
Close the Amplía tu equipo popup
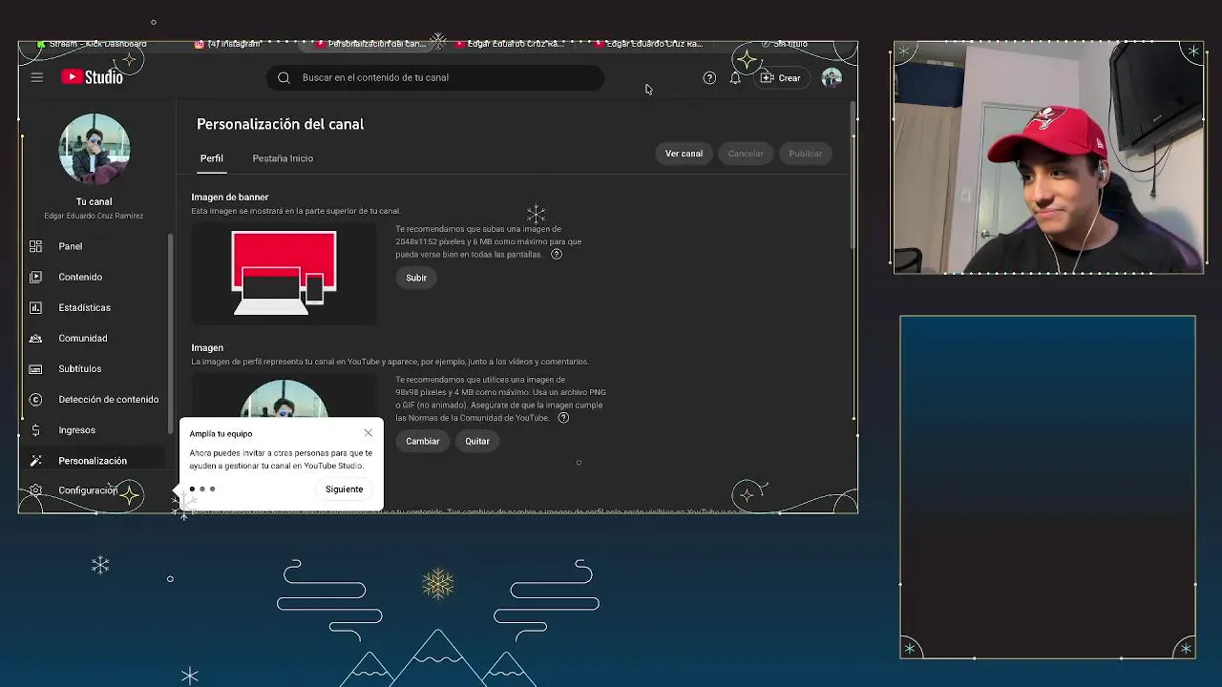point(368,433)
